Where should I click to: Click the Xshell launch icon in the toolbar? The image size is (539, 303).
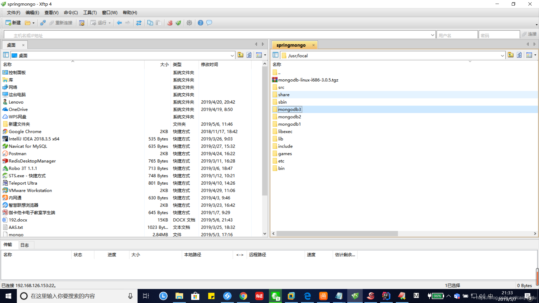click(x=170, y=23)
